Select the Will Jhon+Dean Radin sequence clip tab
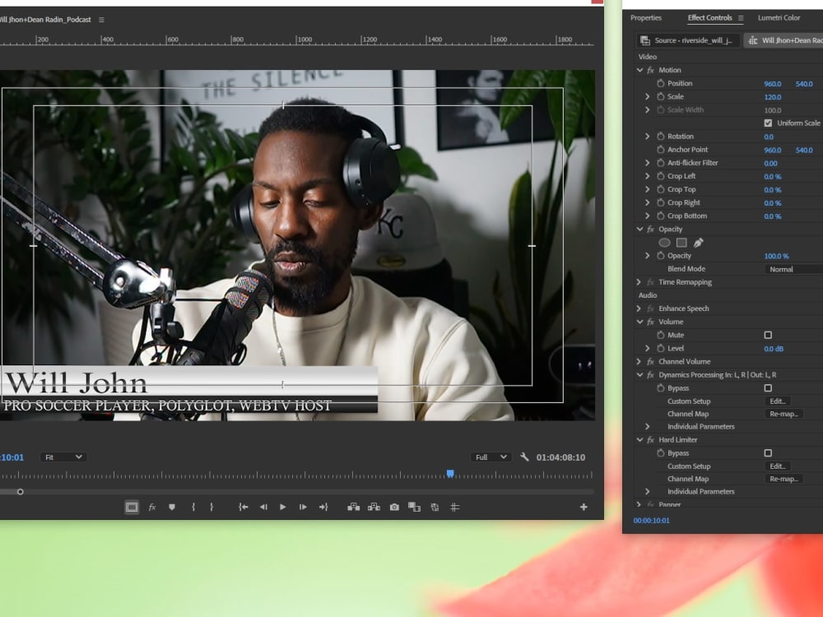This screenshot has height=617, width=823. coord(783,40)
